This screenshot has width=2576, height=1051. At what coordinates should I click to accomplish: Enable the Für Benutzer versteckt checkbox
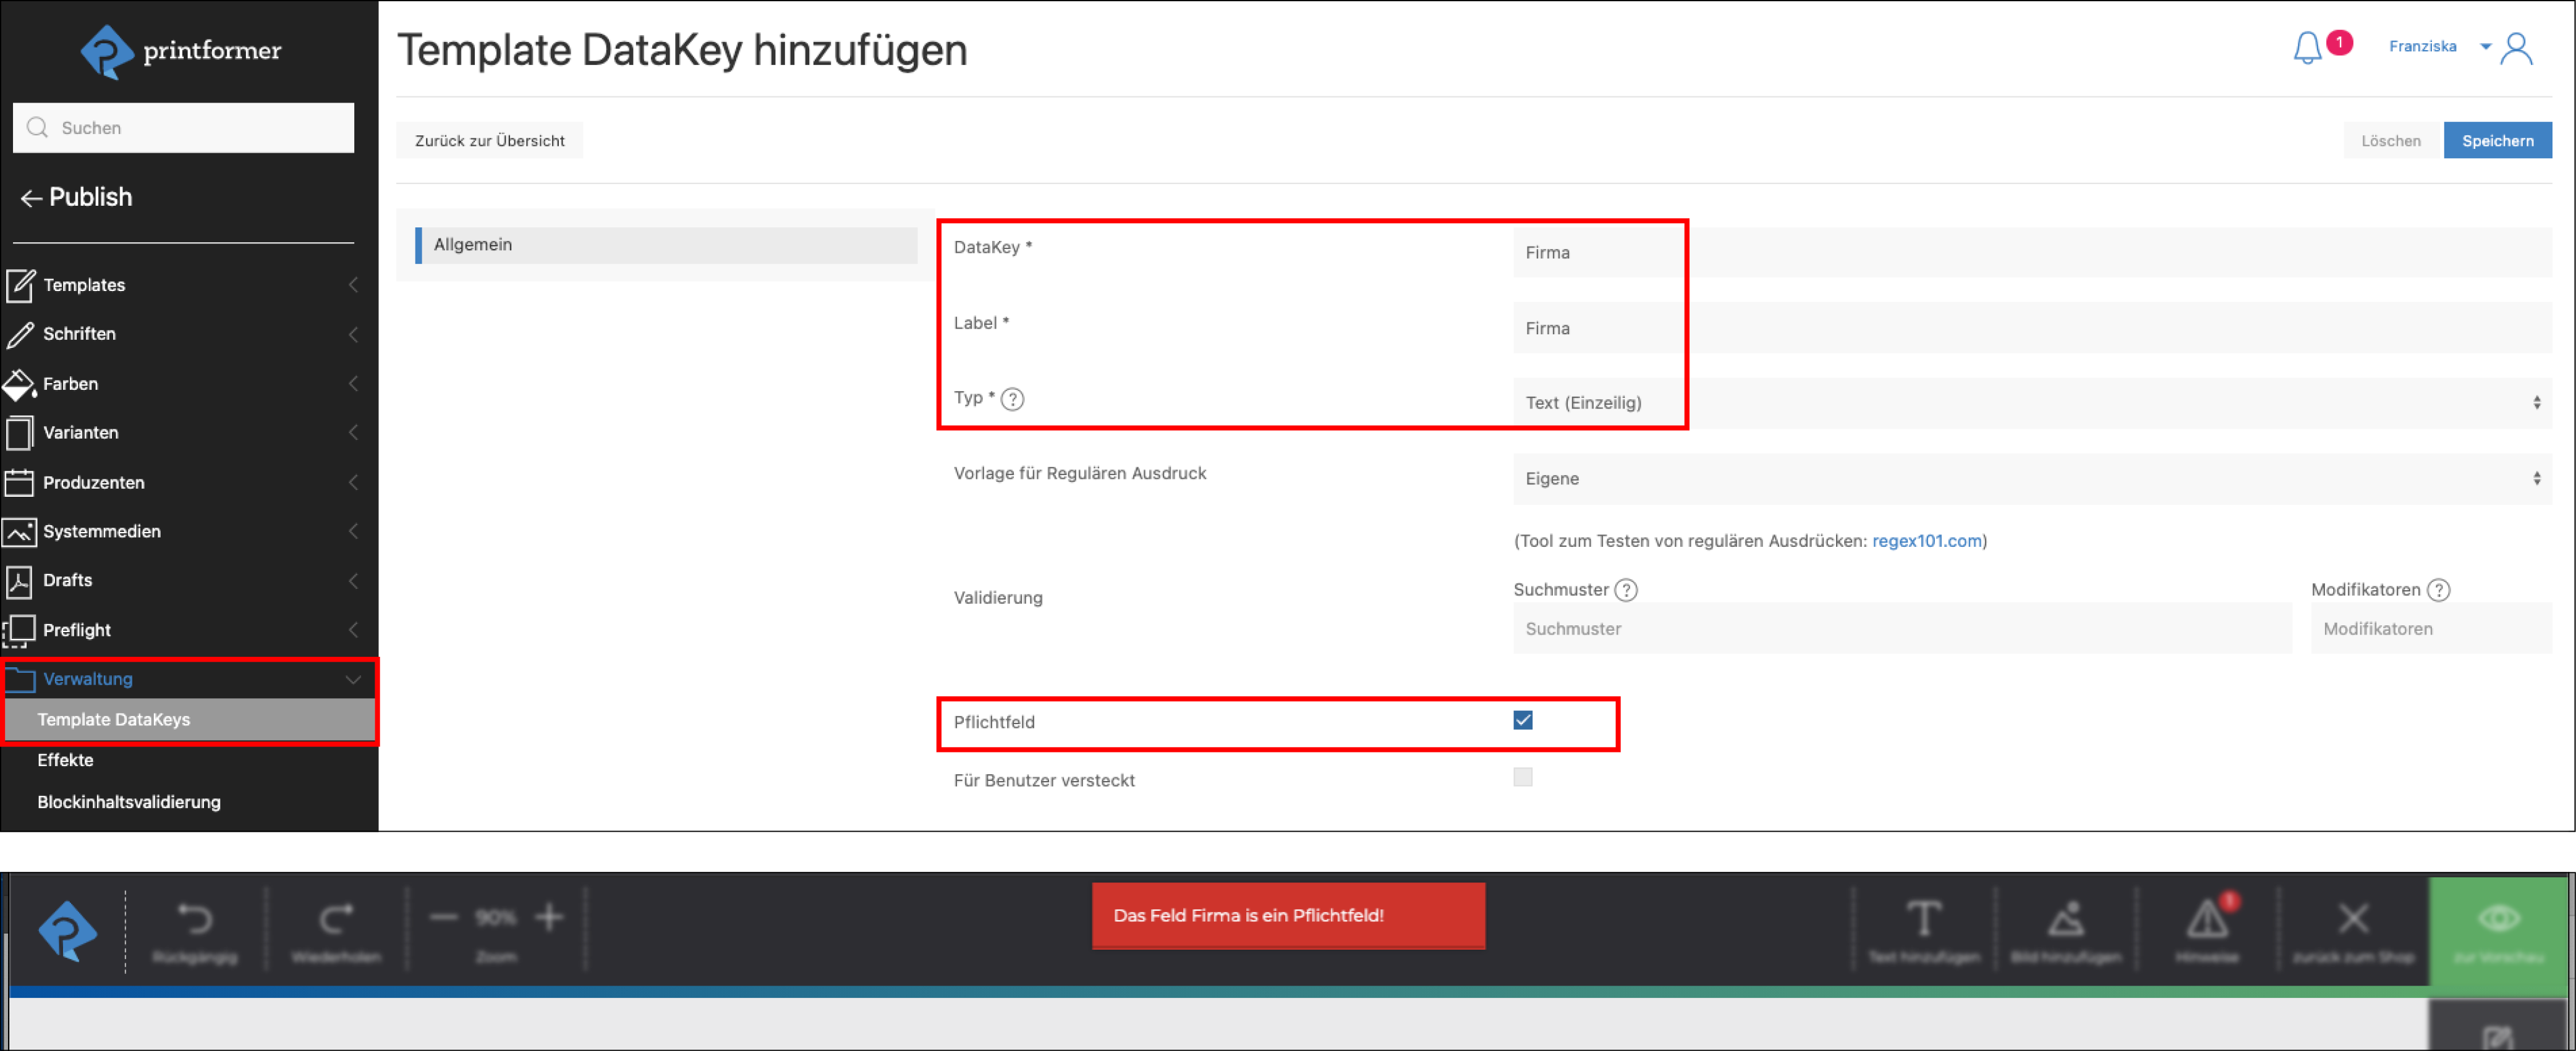pos(1522,777)
